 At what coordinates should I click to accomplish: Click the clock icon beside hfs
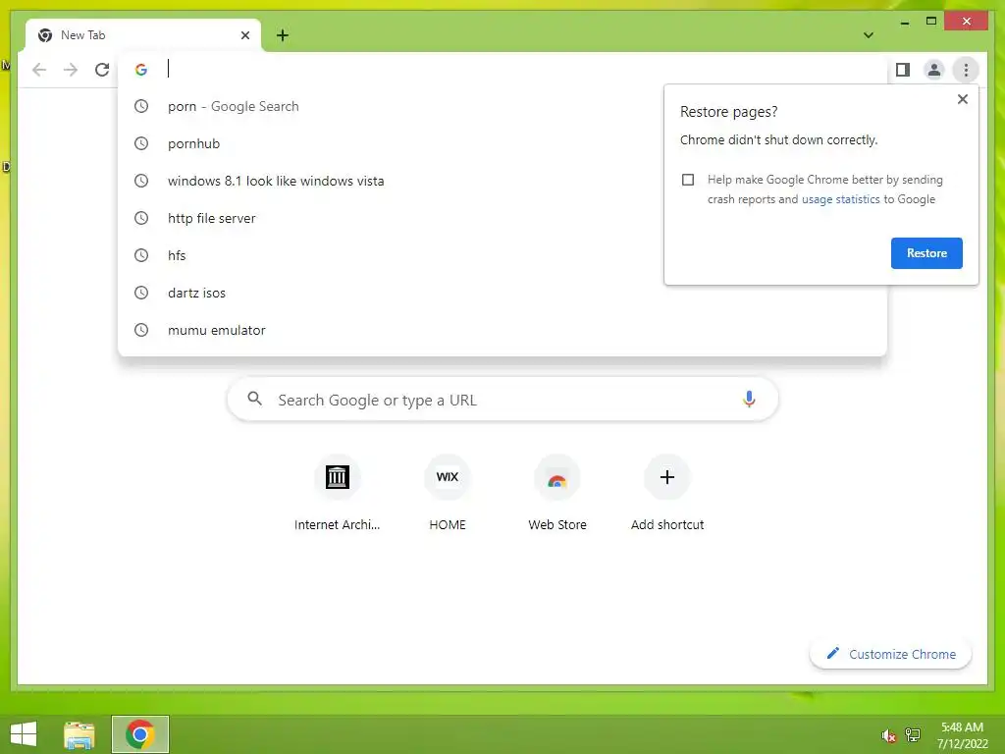pyautogui.click(x=141, y=255)
